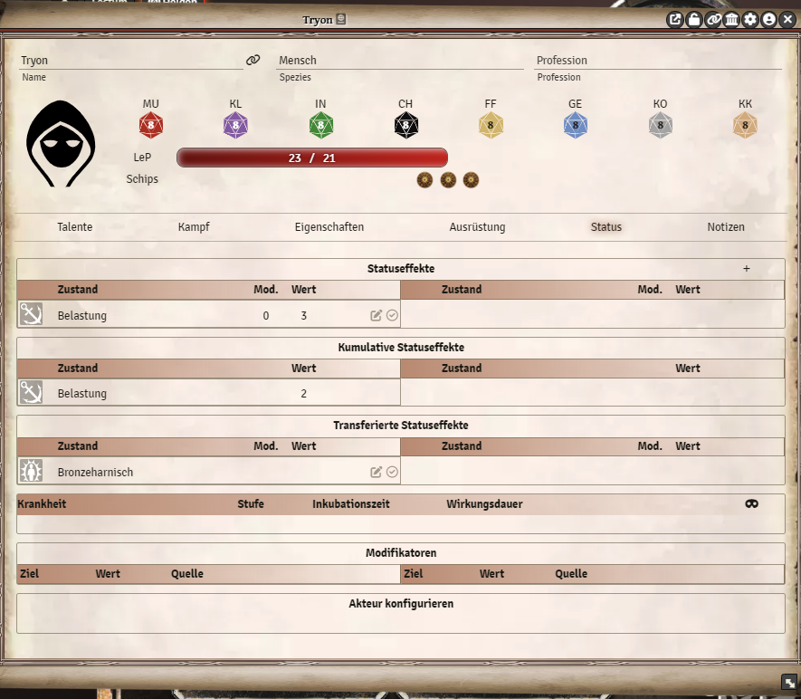Roll the purple KL attribute die
This screenshot has height=699, width=801.
[x=235, y=123]
